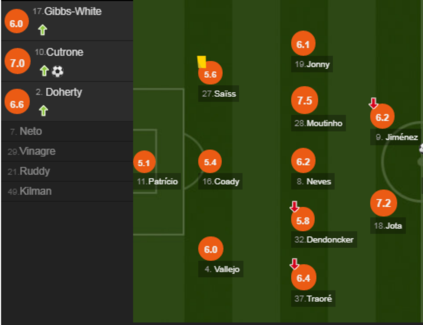Click the goal ball icon beside Cutrone
Screen dimensions: 423x325
pos(57,71)
